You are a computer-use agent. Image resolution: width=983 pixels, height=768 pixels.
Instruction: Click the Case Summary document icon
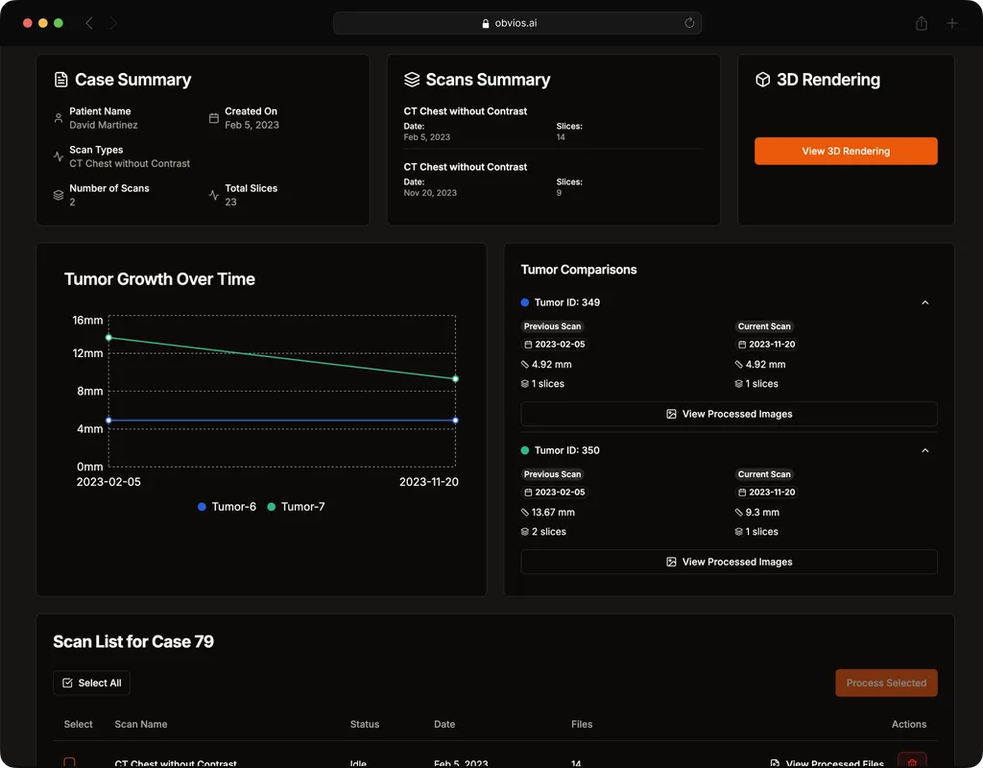point(61,80)
